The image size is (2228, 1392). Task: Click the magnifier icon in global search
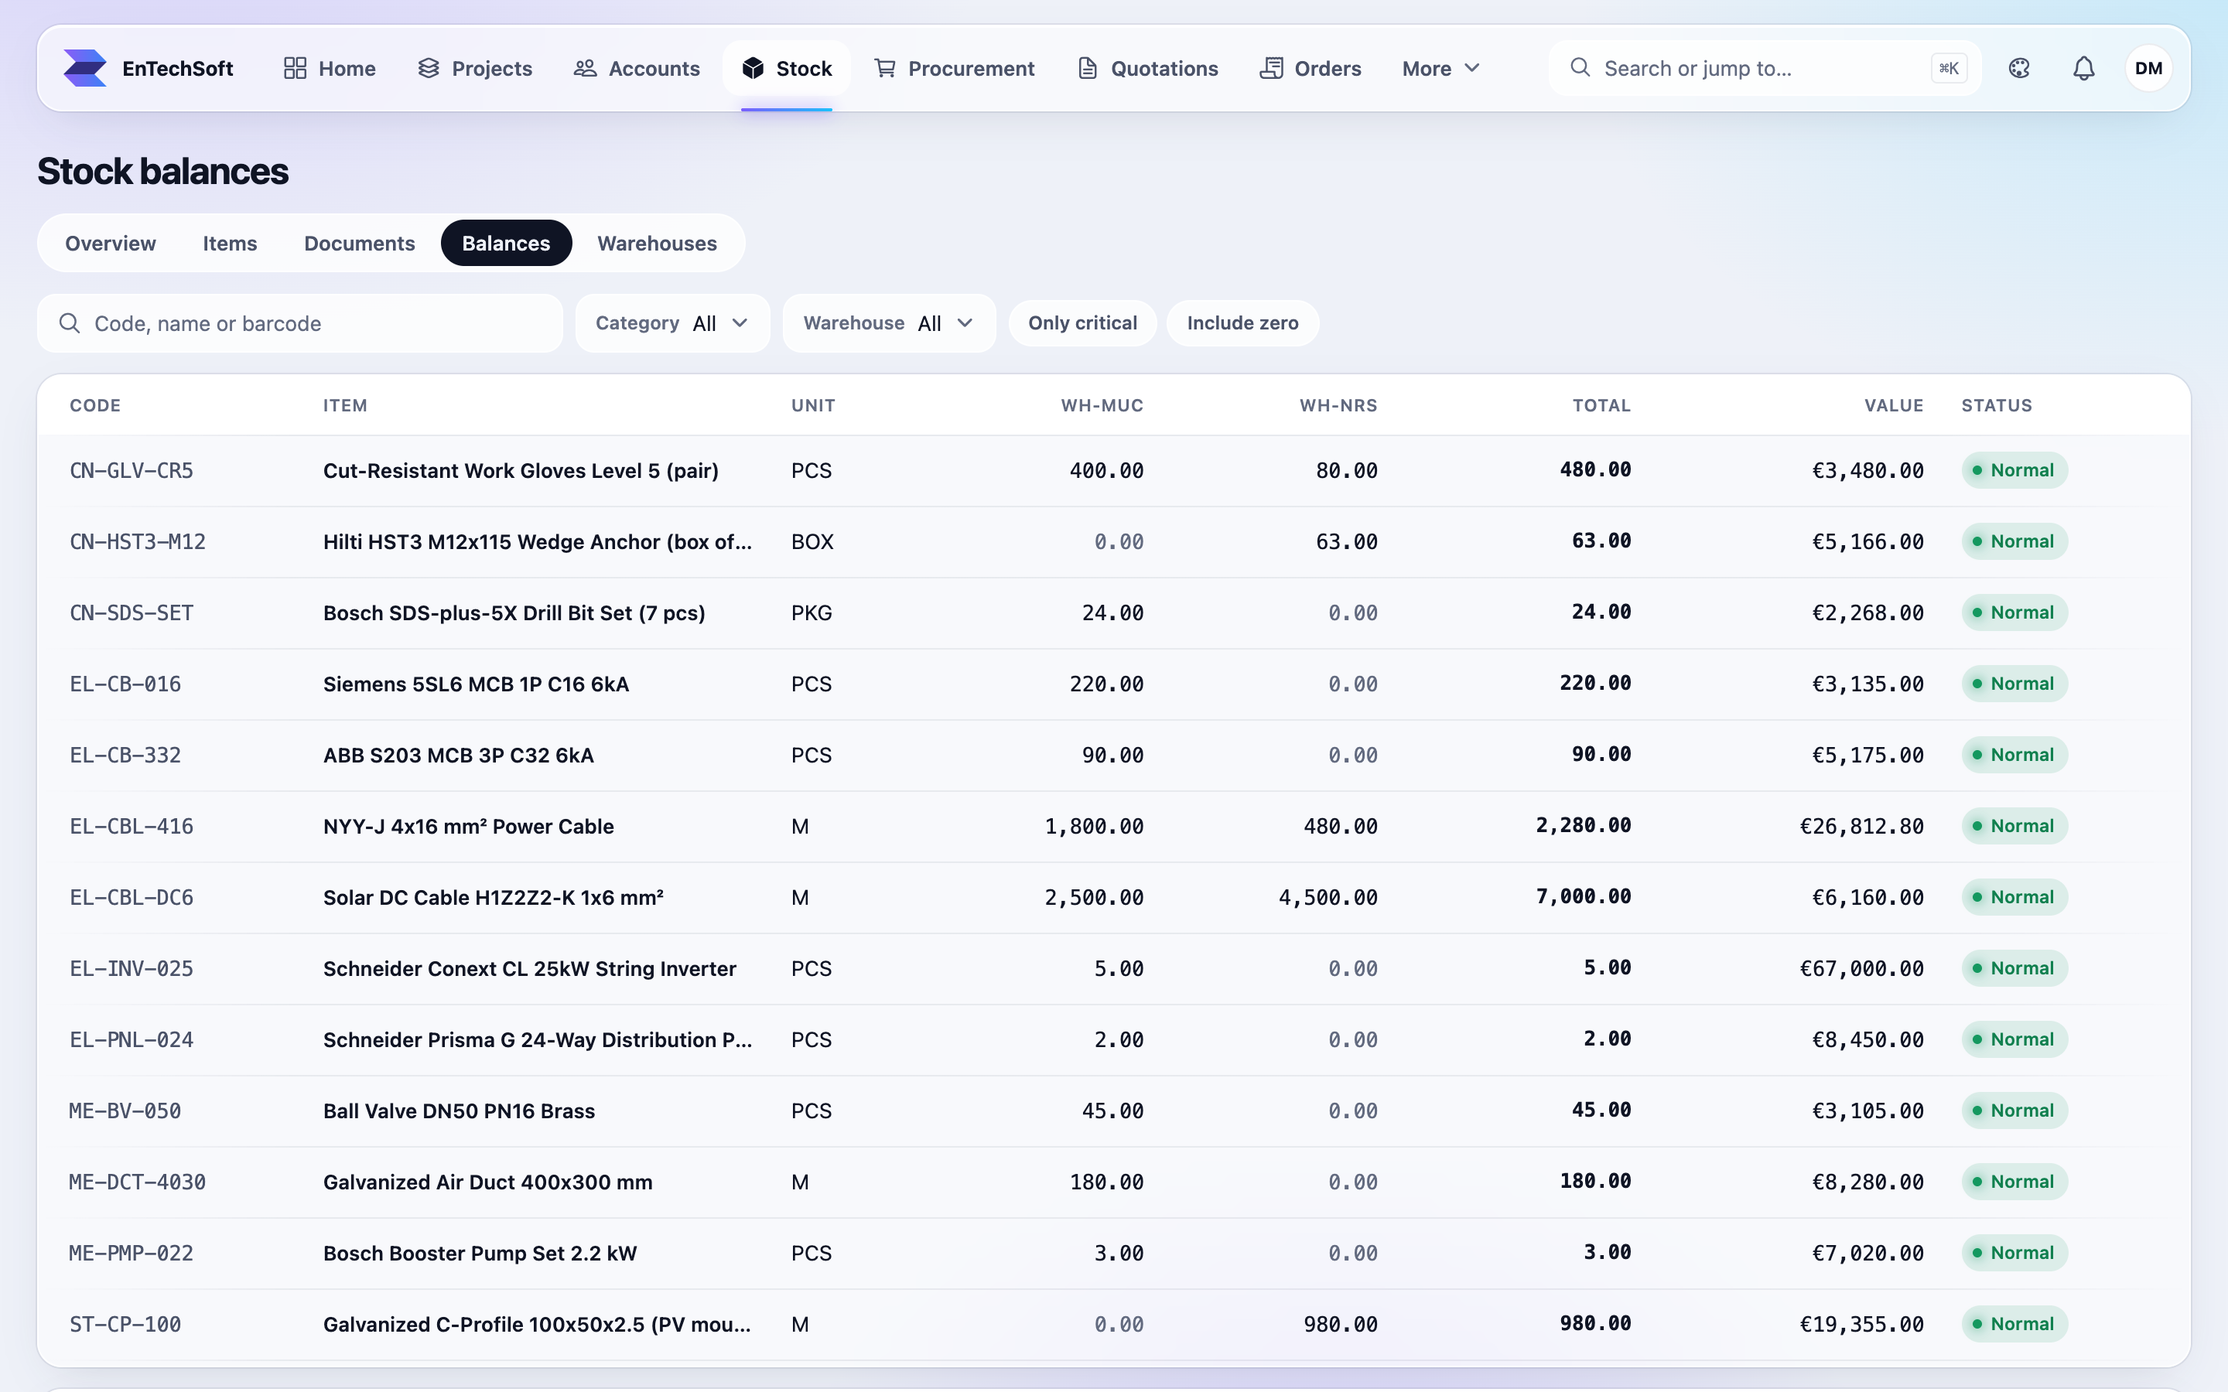click(1580, 67)
